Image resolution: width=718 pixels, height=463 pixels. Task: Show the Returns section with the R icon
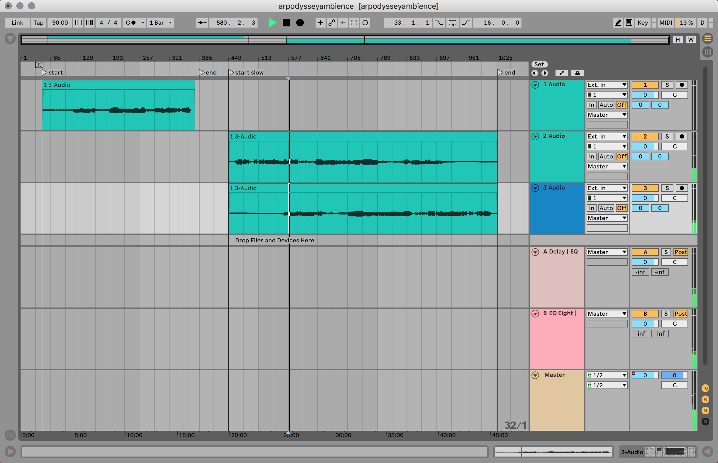[x=705, y=399]
